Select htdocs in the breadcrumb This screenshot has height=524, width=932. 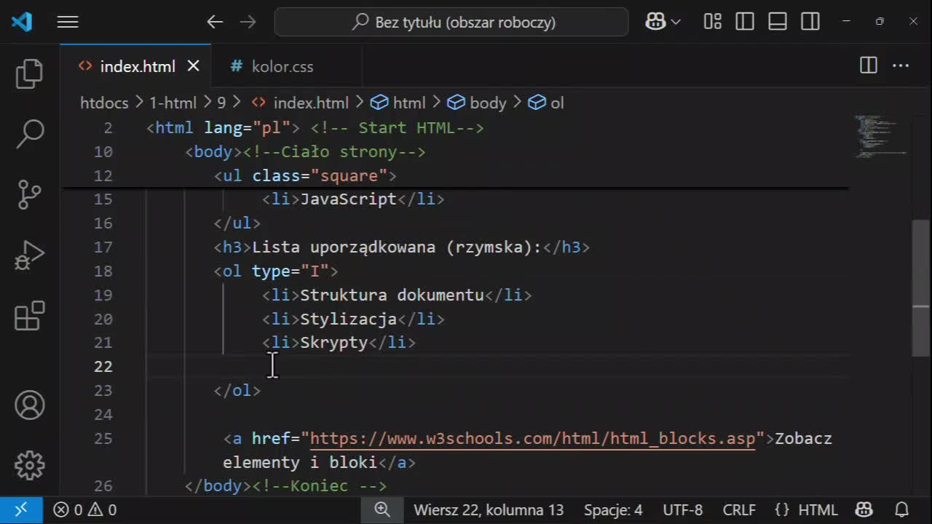click(x=104, y=103)
